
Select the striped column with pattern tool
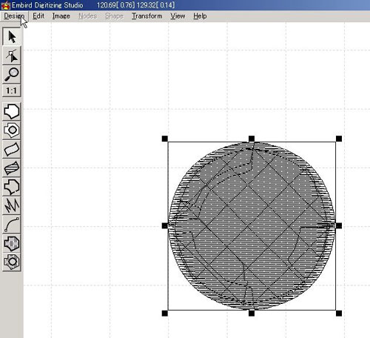[12, 168]
